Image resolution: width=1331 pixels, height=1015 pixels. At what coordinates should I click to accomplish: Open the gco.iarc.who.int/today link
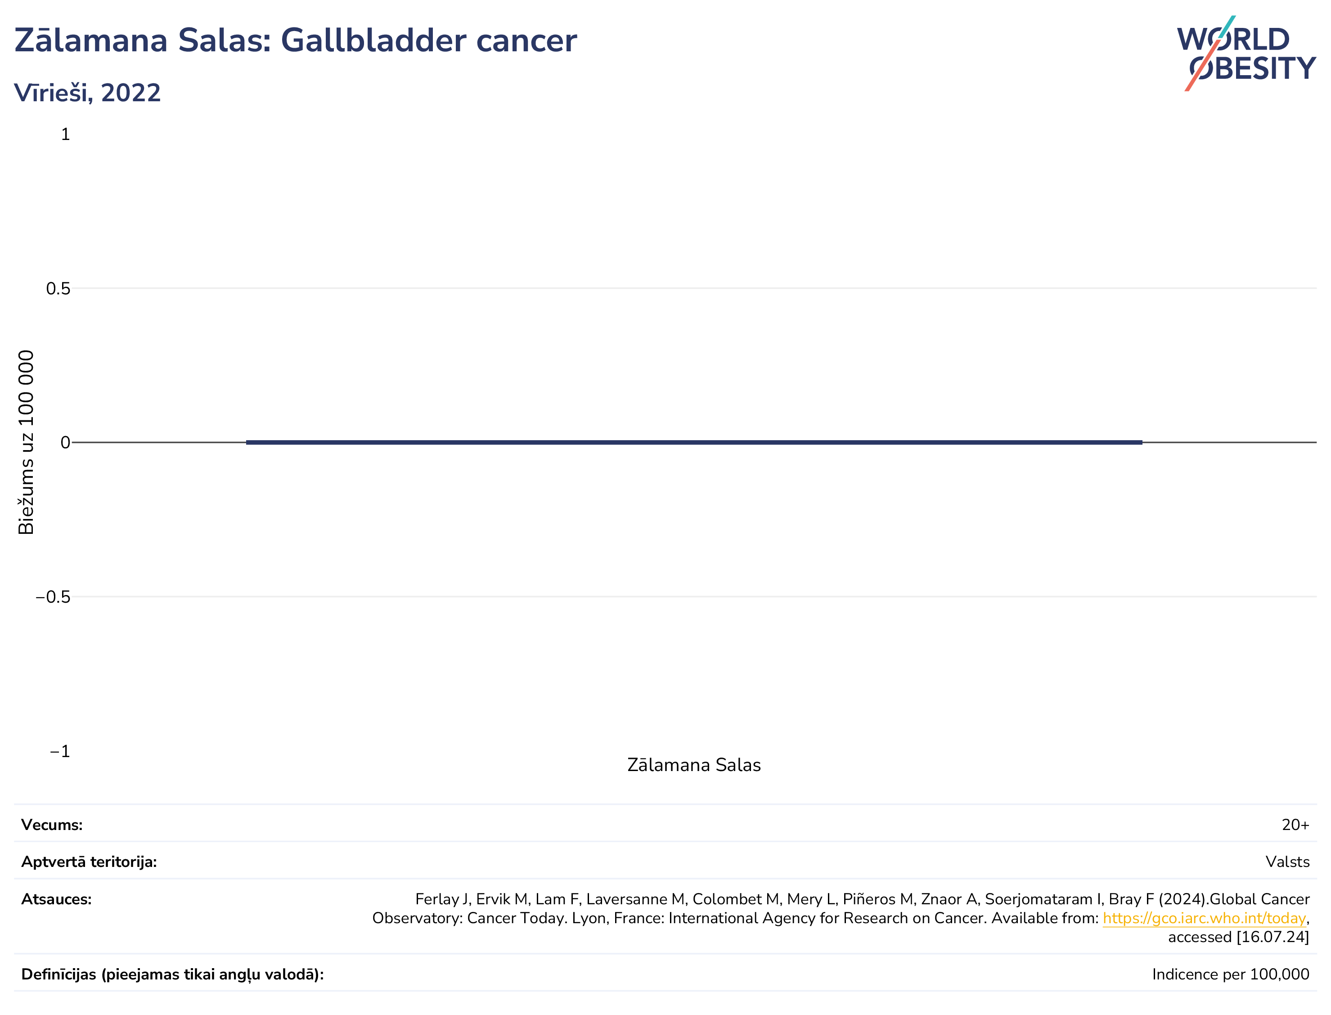coord(1204,918)
